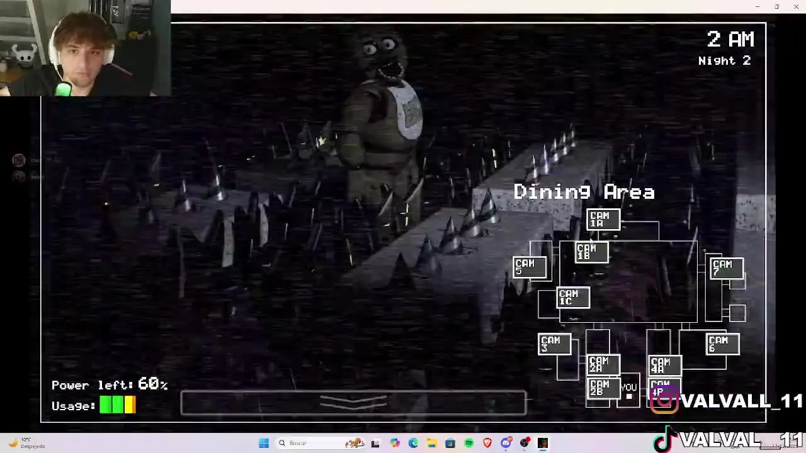
Task: Open Microsoft Store from the taskbar
Action: pyautogui.click(x=450, y=443)
